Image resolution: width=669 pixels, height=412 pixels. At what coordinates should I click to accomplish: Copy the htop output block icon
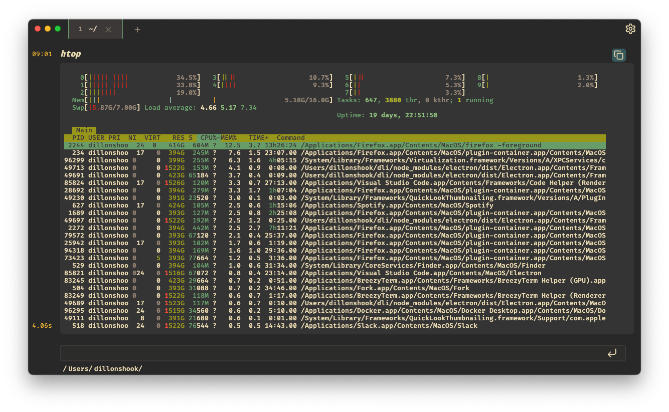coord(618,55)
